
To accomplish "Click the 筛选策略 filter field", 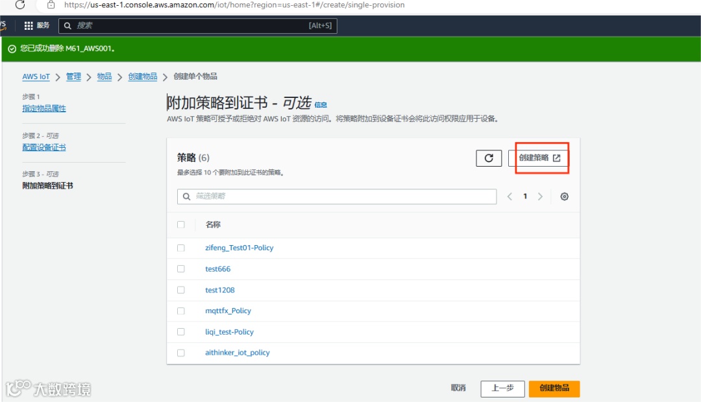I will [337, 196].
